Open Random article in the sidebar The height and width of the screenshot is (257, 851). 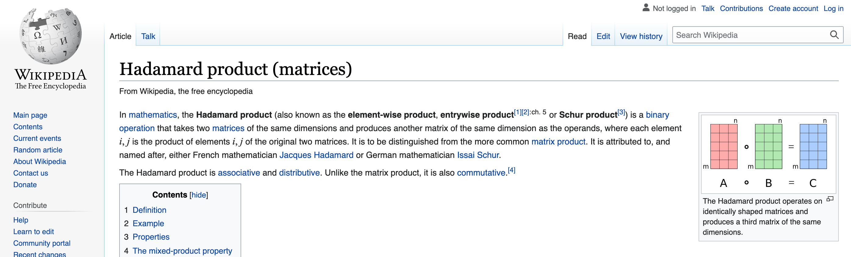coord(38,150)
